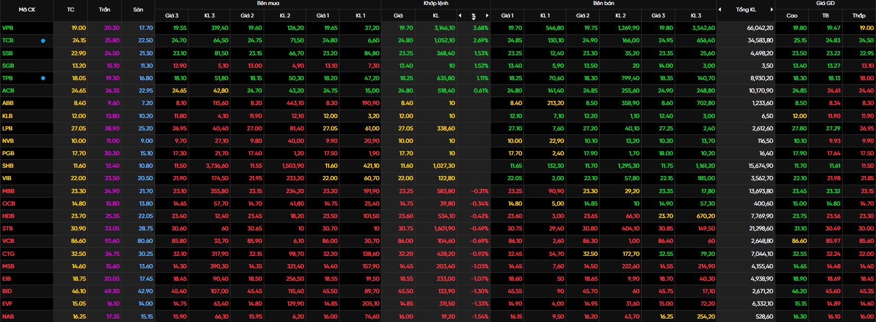Click the right arrow beside the % header
The image size is (876, 322).
tap(487, 15)
